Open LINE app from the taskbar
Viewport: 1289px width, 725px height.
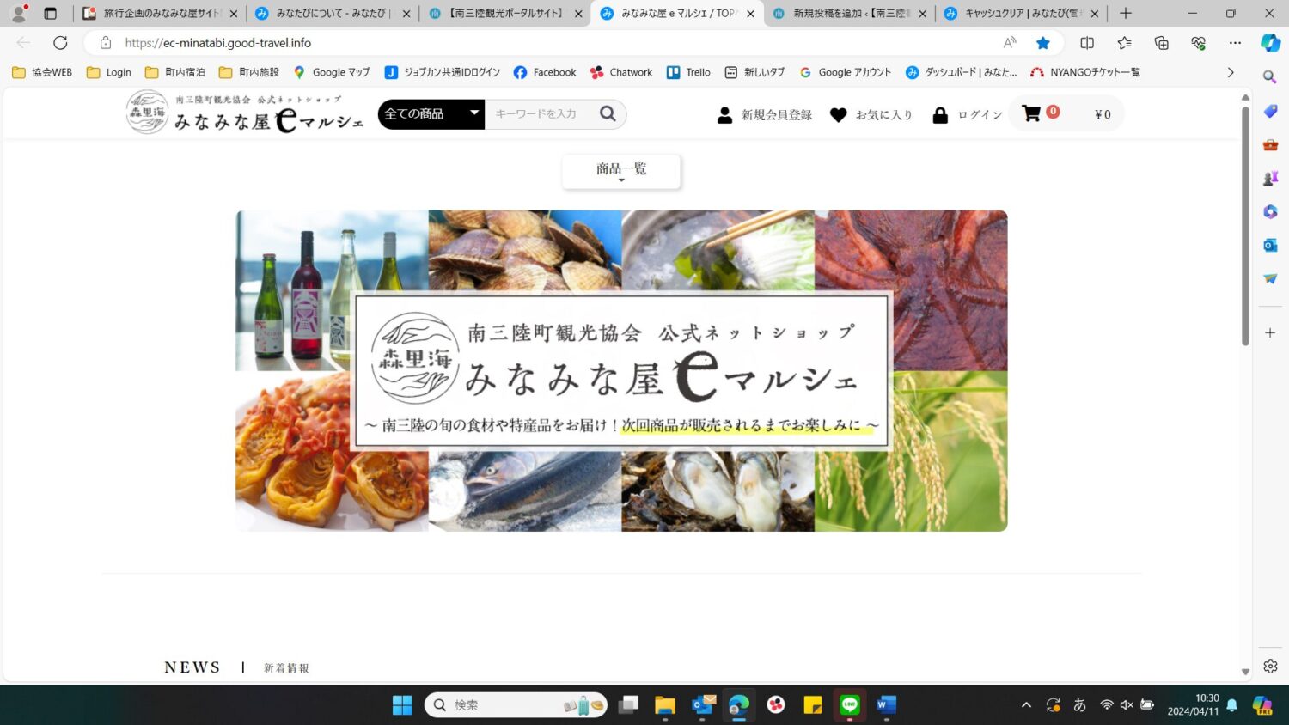pos(849,704)
